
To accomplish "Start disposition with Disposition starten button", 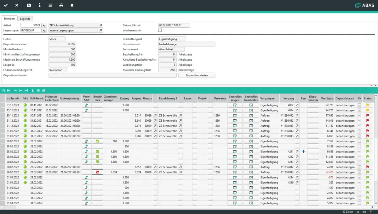I will pyautogui.click(x=197, y=75).
